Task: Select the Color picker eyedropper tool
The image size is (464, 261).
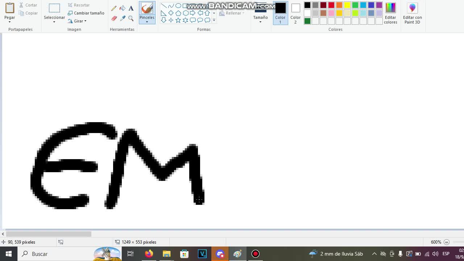Action: (x=123, y=18)
